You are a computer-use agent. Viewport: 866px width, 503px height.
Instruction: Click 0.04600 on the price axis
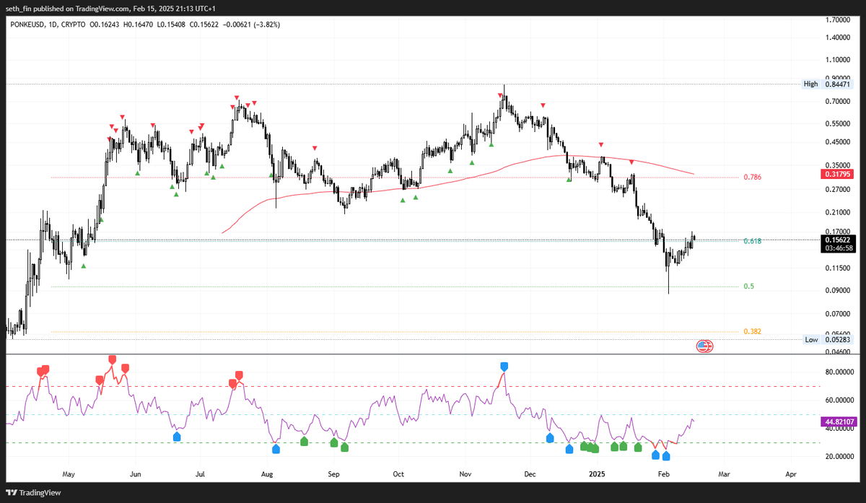click(839, 351)
